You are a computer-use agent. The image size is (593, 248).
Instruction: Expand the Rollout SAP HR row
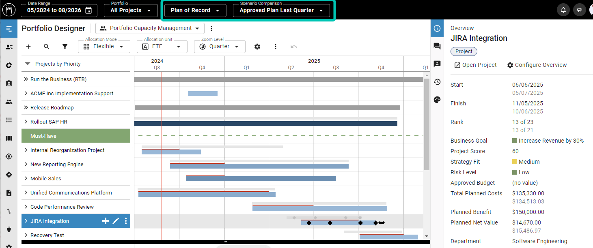coord(26,122)
